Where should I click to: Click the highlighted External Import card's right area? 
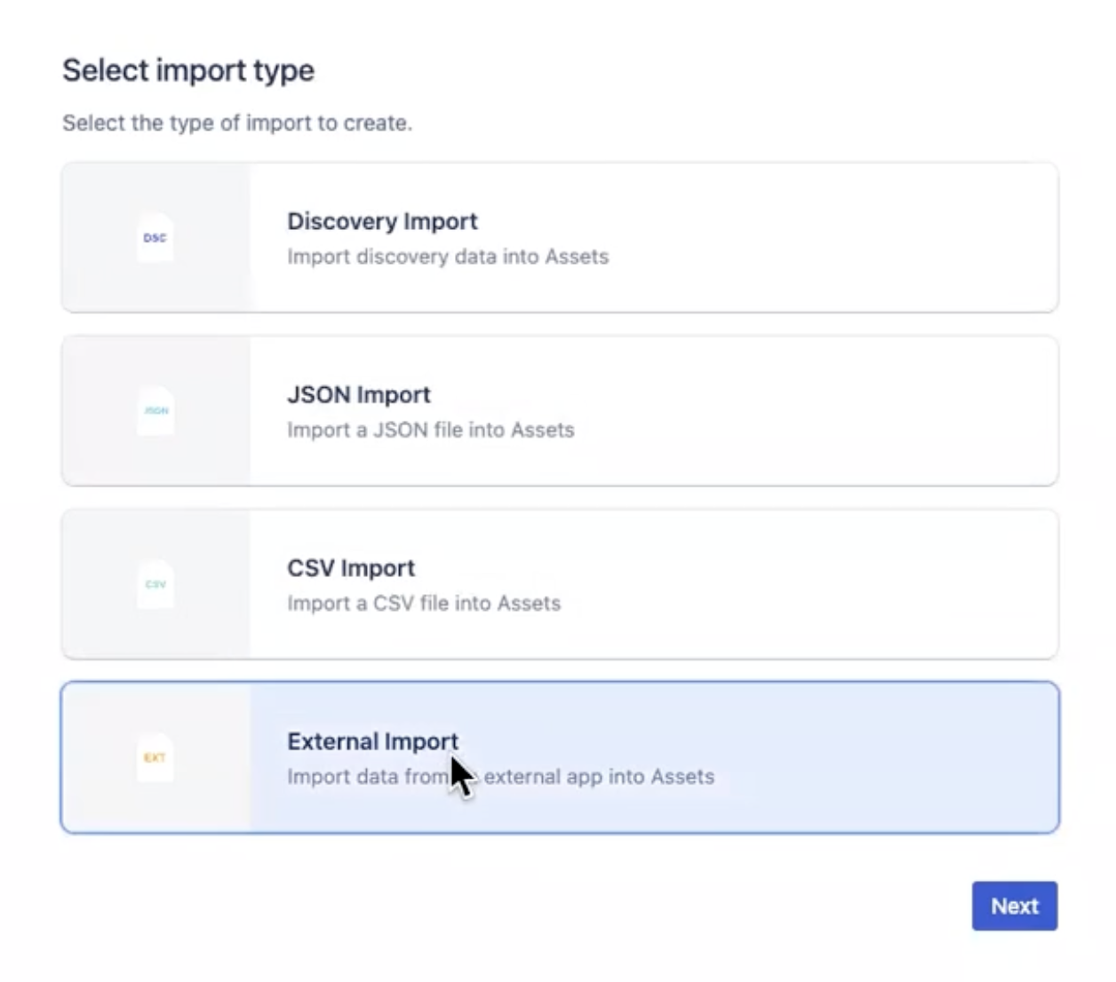pos(889,757)
